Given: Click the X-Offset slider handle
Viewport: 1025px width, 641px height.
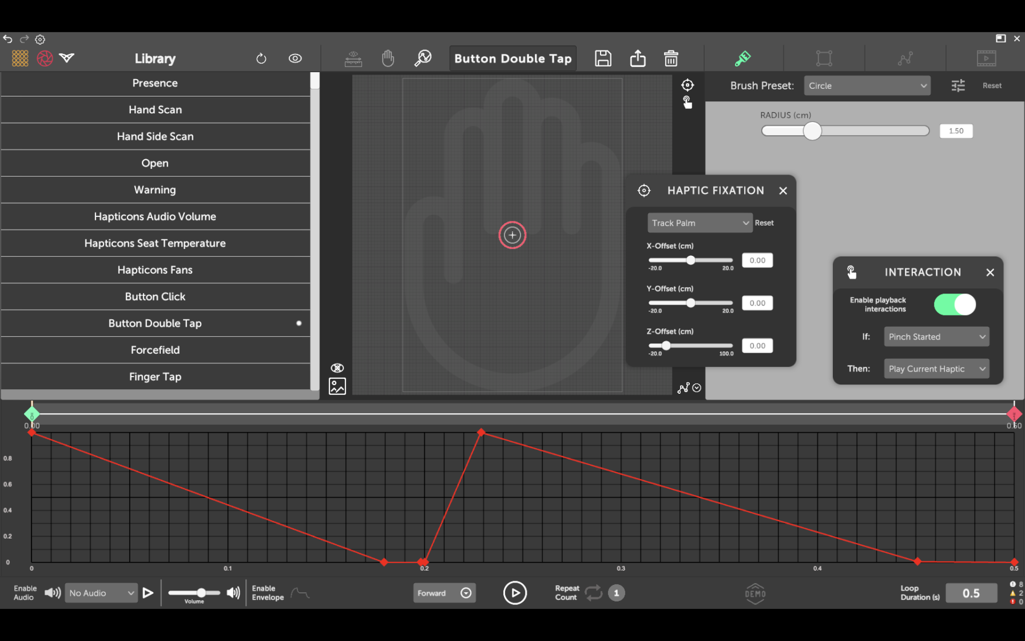Looking at the screenshot, I should (x=691, y=260).
